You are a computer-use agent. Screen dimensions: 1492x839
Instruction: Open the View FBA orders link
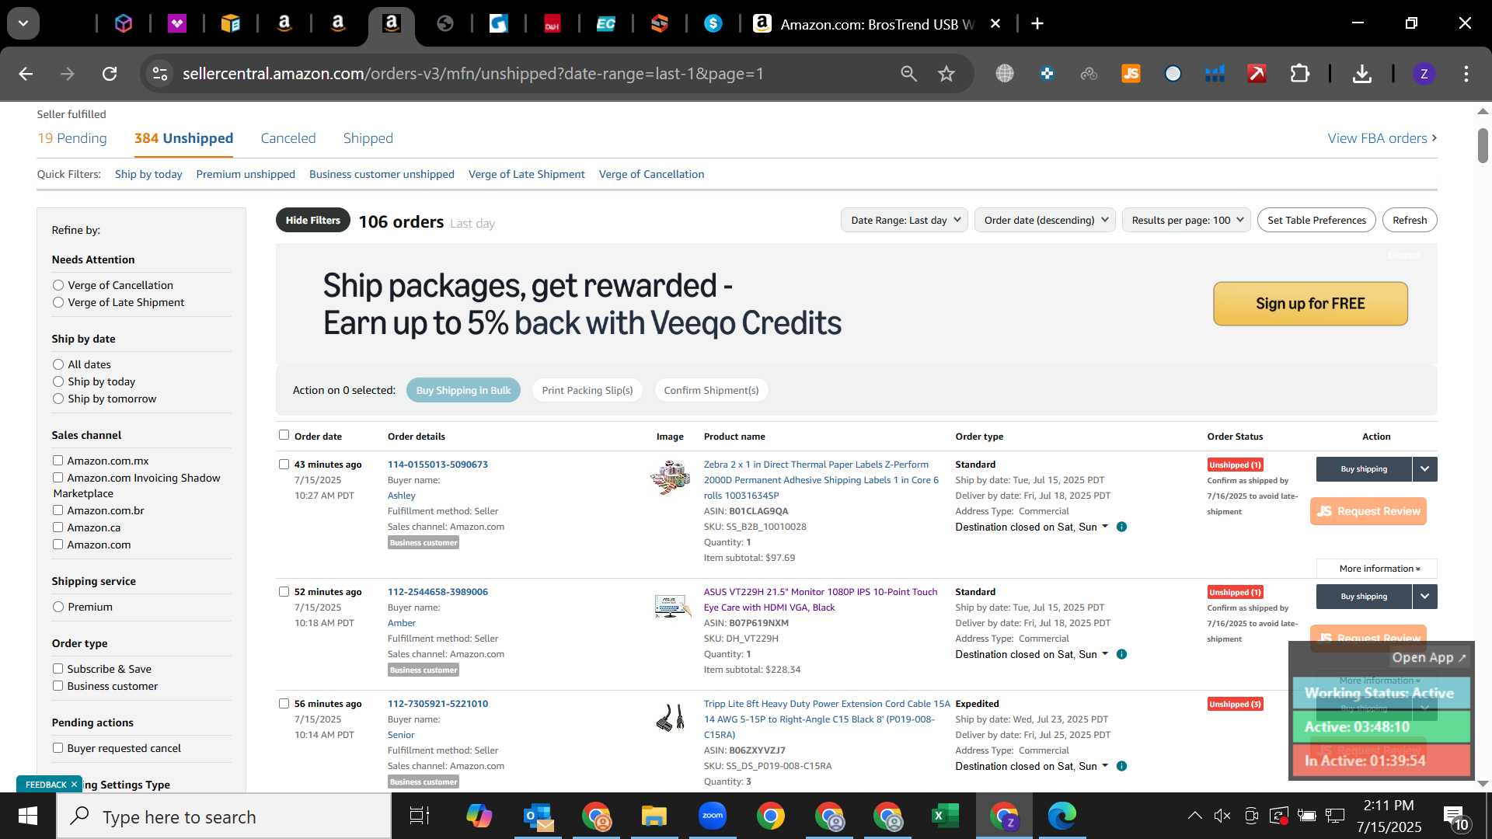tap(1382, 138)
